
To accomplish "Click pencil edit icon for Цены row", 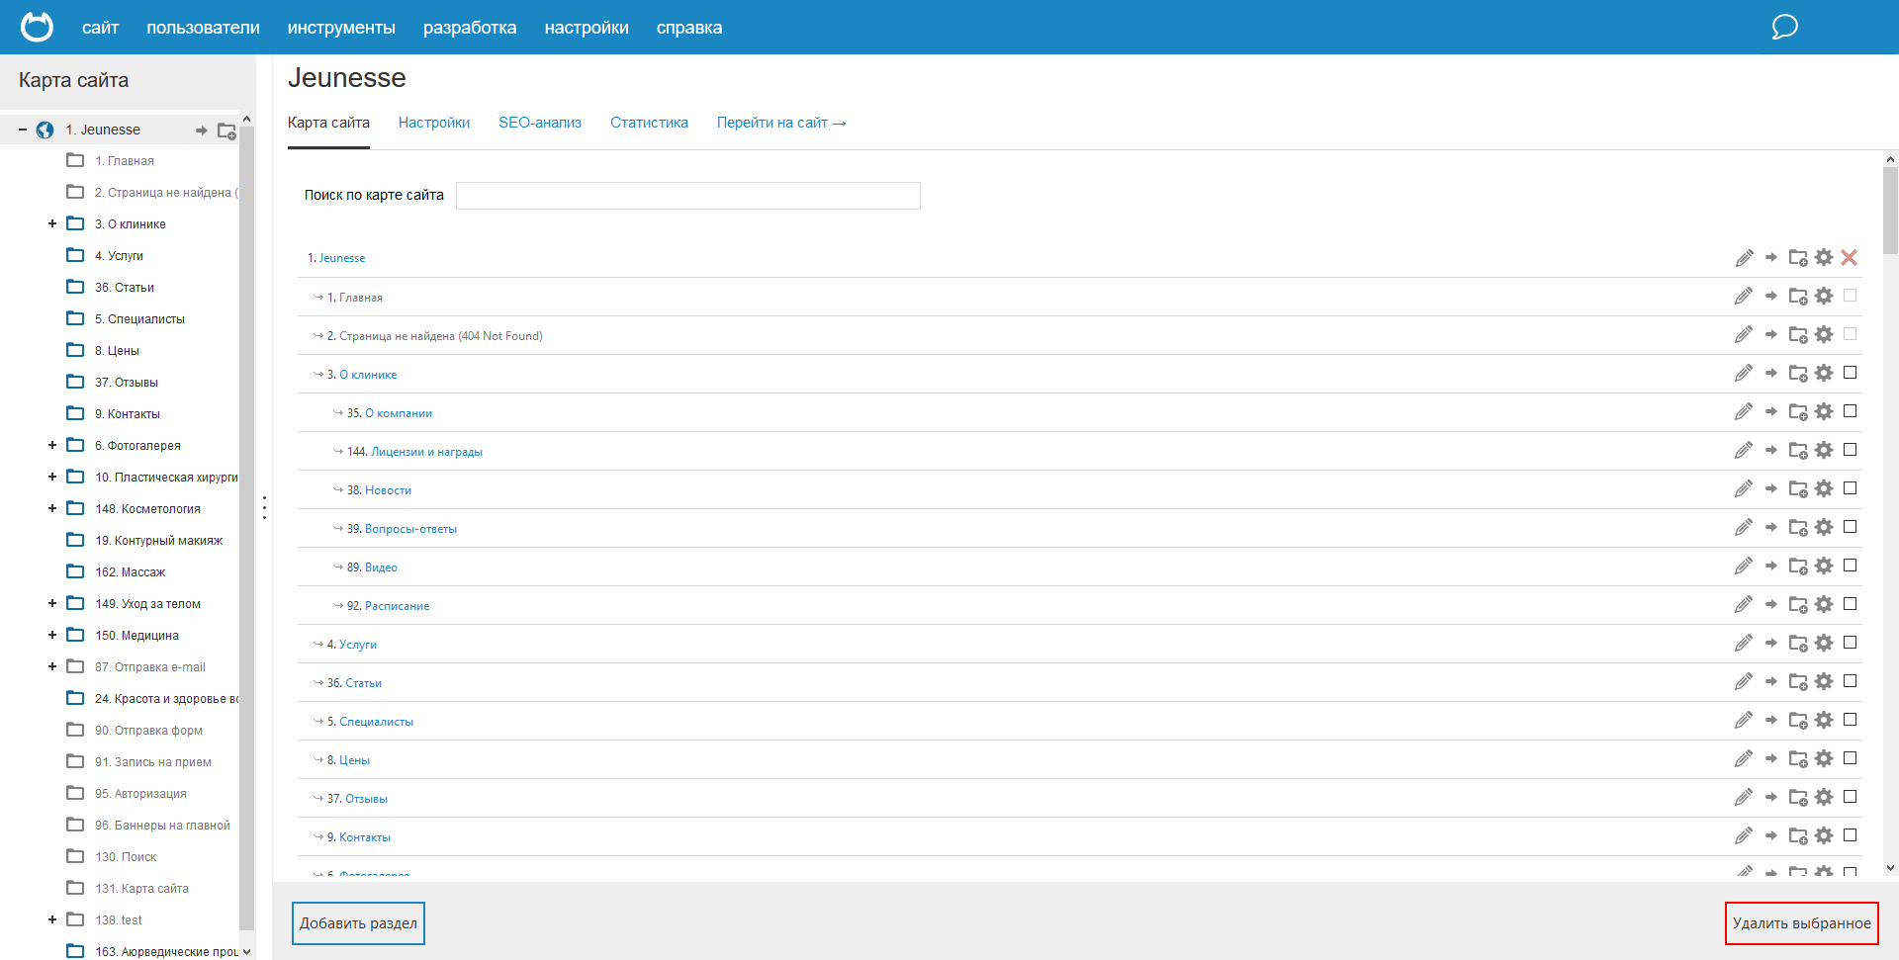I will (x=1744, y=759).
